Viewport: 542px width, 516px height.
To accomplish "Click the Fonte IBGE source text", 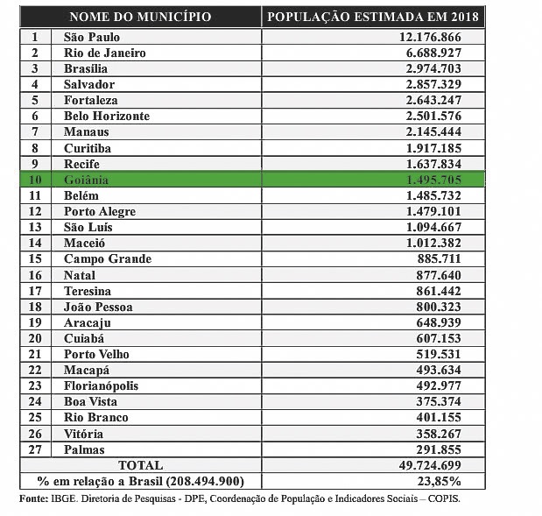I will click(238, 499).
